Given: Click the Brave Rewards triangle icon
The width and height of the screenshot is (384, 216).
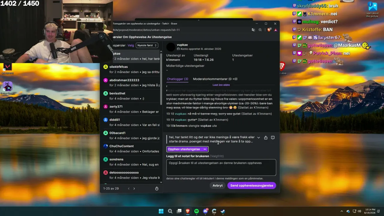Looking at the screenshot, I should tap(275, 30).
